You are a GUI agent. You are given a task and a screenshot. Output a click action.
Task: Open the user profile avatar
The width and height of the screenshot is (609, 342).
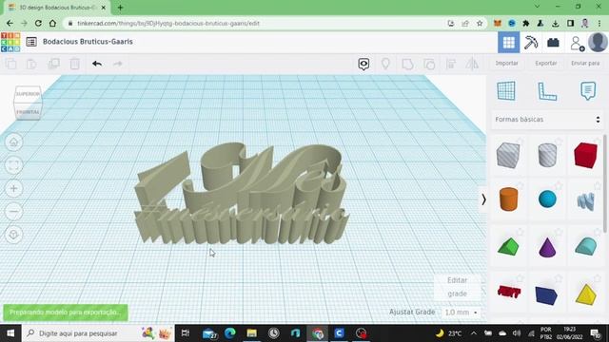tap(598, 42)
